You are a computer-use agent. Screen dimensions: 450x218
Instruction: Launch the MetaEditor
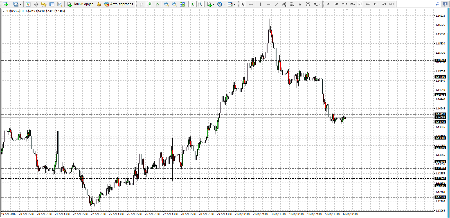pos(99,4)
